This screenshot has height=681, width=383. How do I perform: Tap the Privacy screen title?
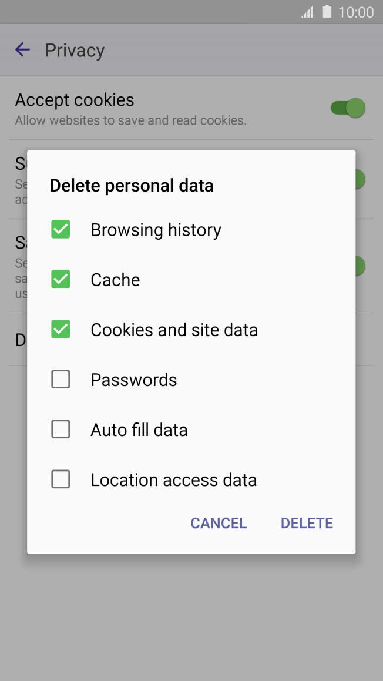[74, 50]
